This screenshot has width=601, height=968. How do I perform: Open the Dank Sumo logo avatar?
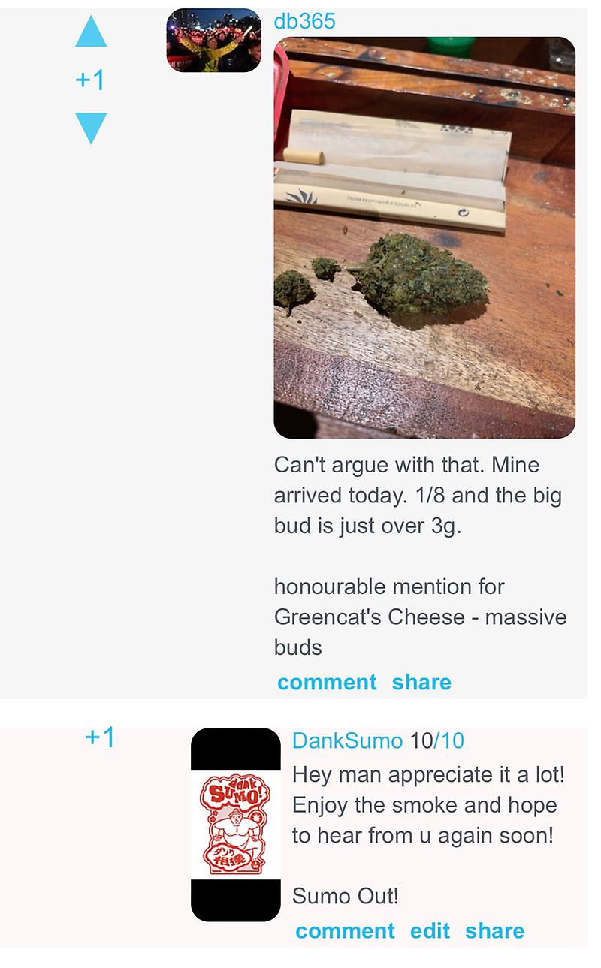click(235, 825)
